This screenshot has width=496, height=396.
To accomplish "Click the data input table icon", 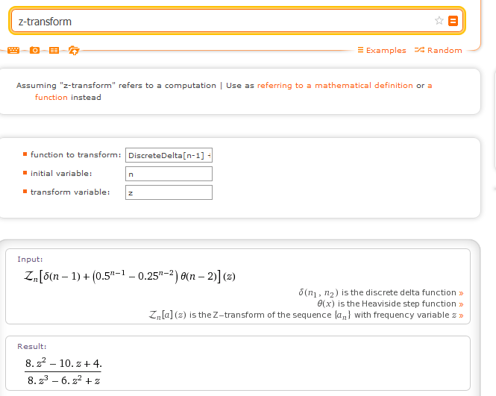I will 54,50.
